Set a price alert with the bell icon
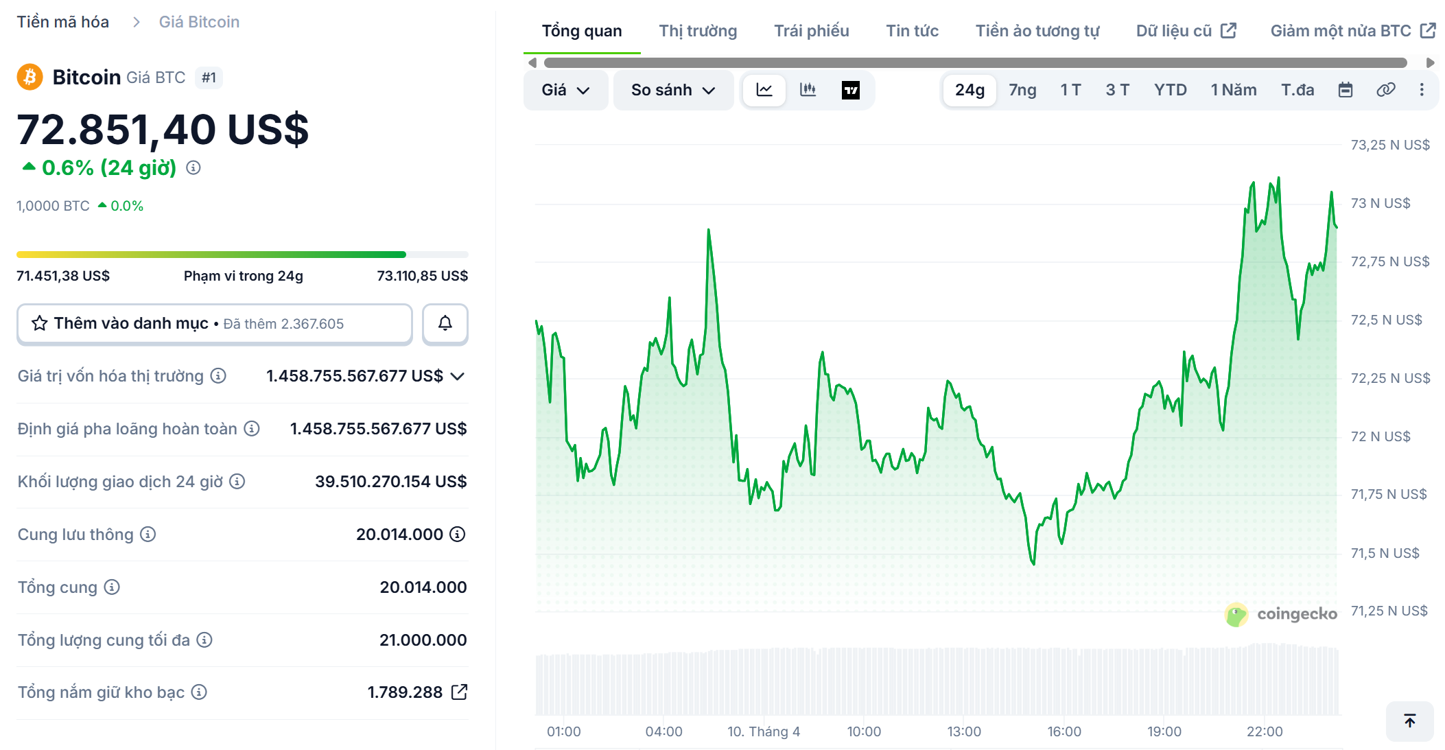1445x750 pixels. pos(445,323)
